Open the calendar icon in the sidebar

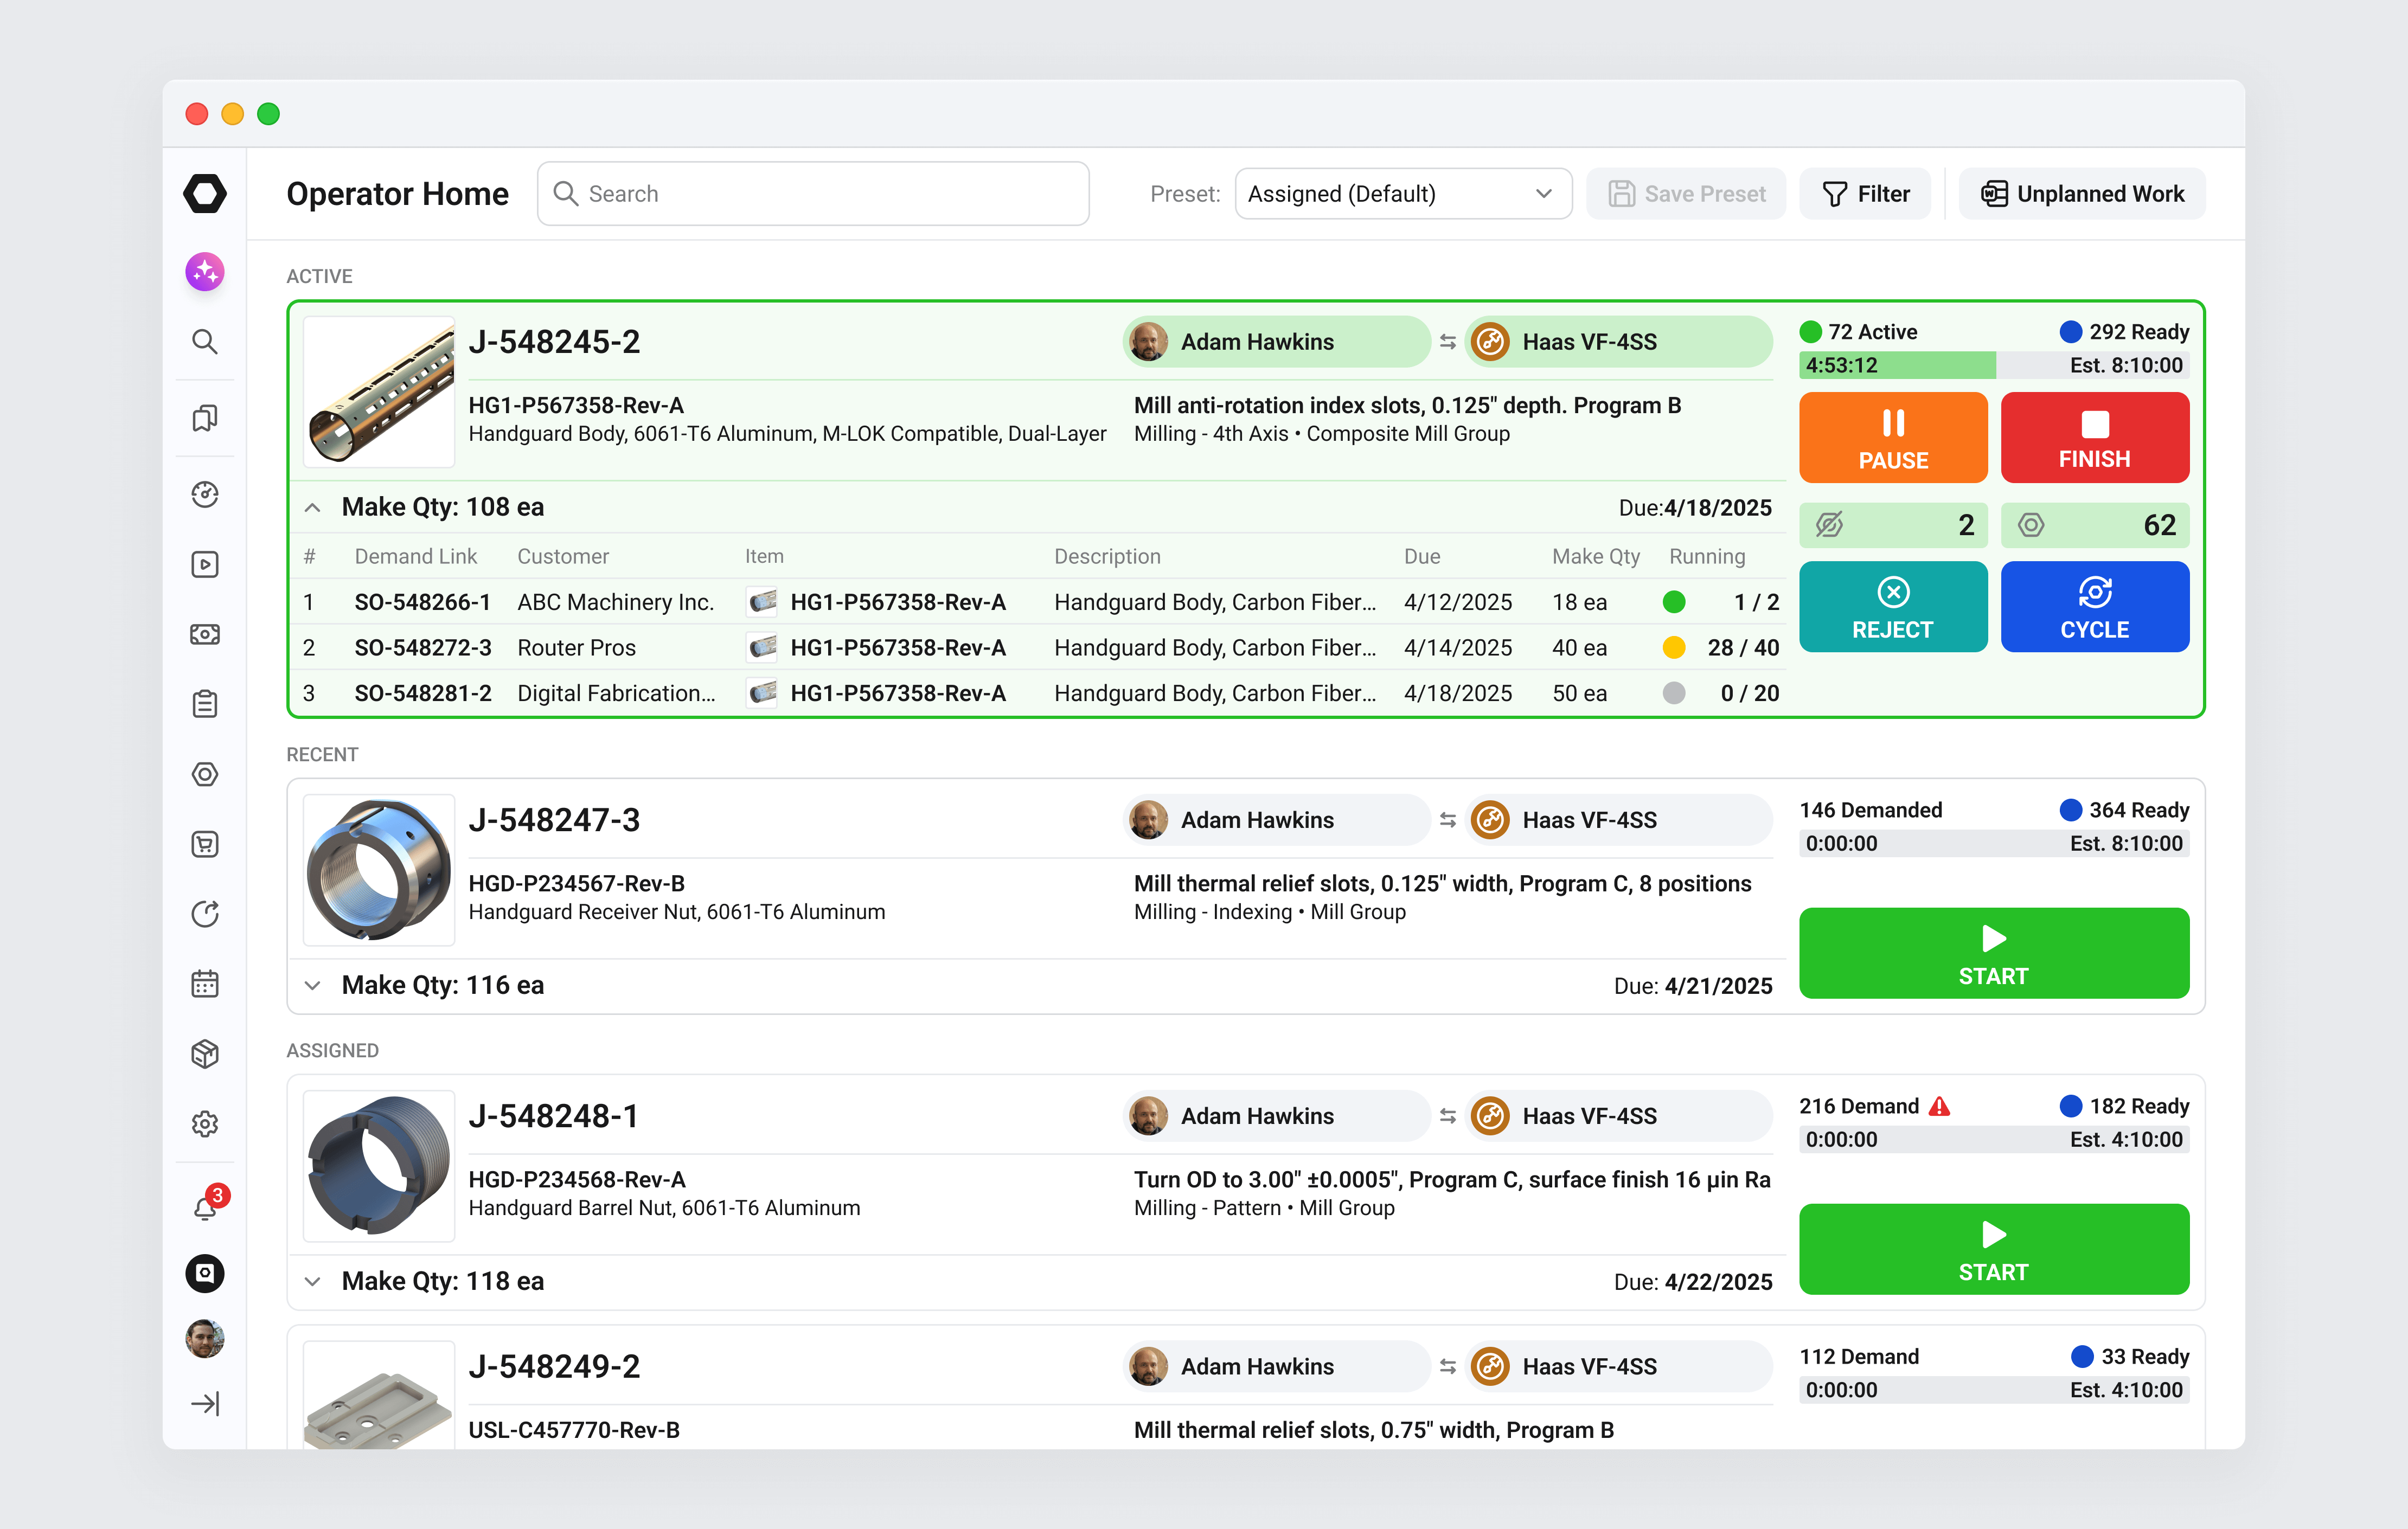205,984
